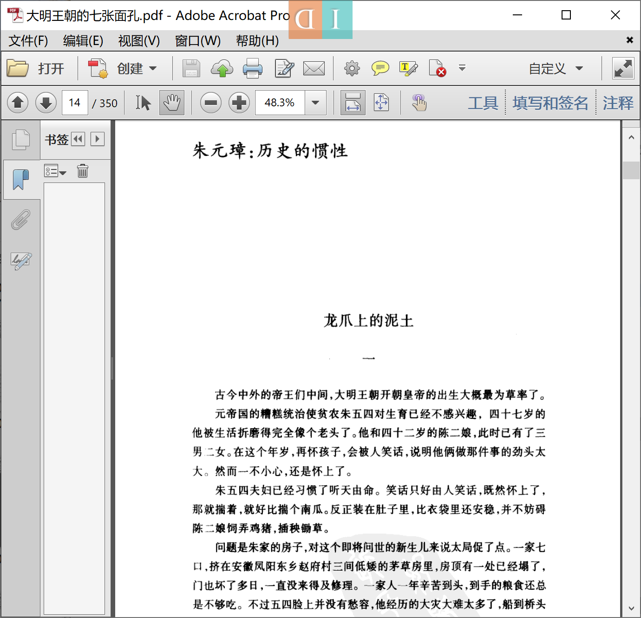Open the bookmark options dropdown
Image resolution: width=641 pixels, height=618 pixels.
[x=55, y=171]
